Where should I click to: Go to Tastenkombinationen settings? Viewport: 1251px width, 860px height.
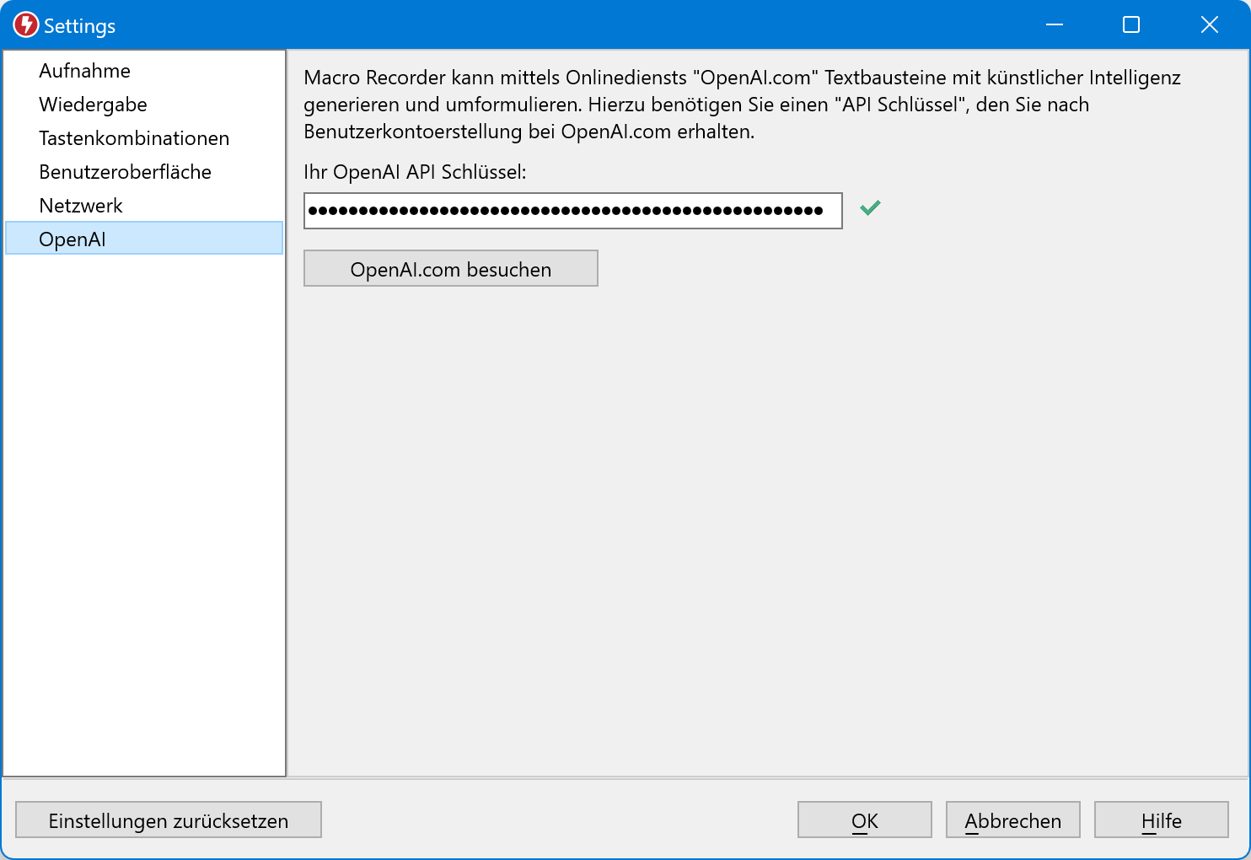click(x=144, y=138)
